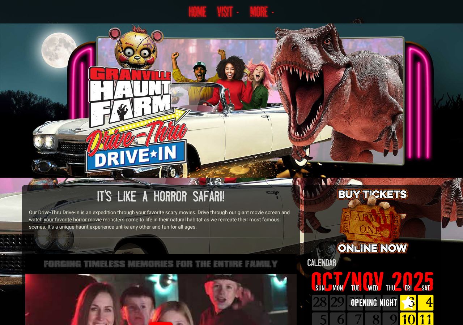Play the family video thumbnail
Screen dimensions: 463x325
pos(161,300)
